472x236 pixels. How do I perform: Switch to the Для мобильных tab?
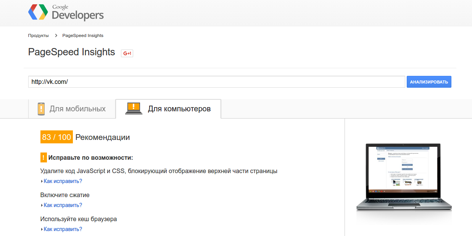(x=72, y=109)
